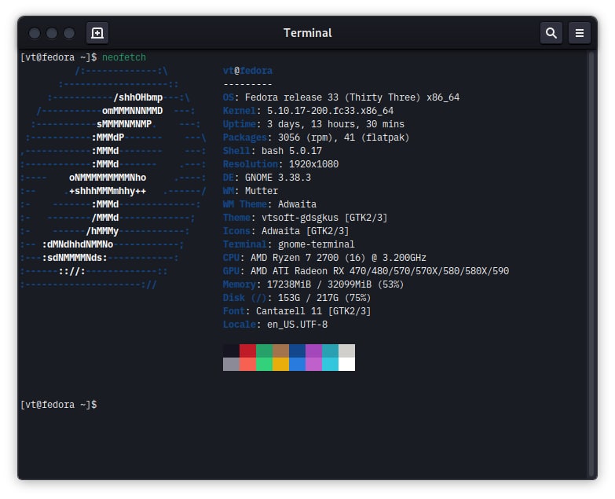Click the Font line Cantarell 11

[x=297, y=310]
